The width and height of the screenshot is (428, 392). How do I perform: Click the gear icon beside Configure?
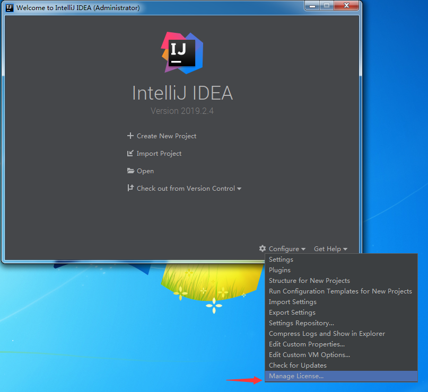click(262, 248)
